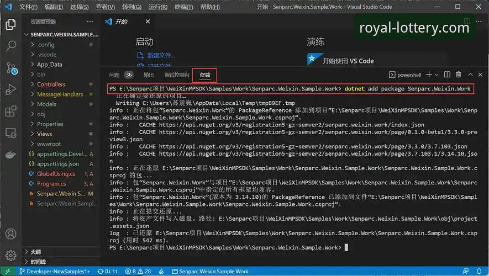Open the GlobalUsing.cs file
Screen dimensions: 489x276
point(61,174)
